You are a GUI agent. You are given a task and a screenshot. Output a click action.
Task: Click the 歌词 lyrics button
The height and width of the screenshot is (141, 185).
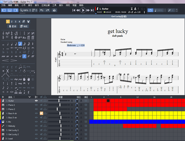point(12,26)
